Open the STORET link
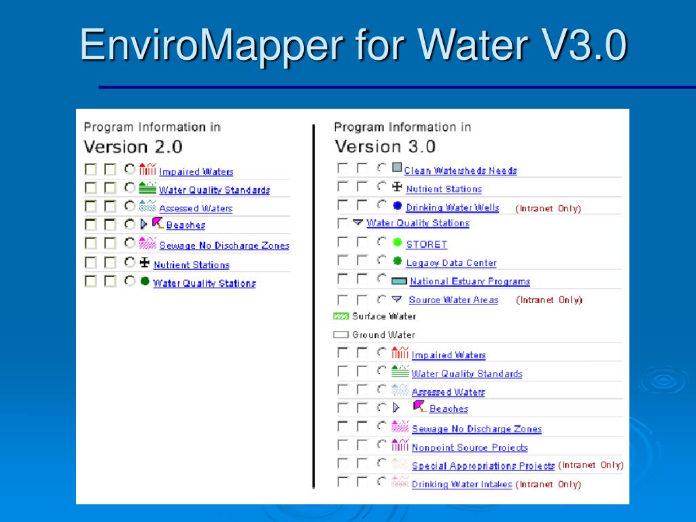Viewport: 696px width, 522px height. tap(427, 245)
